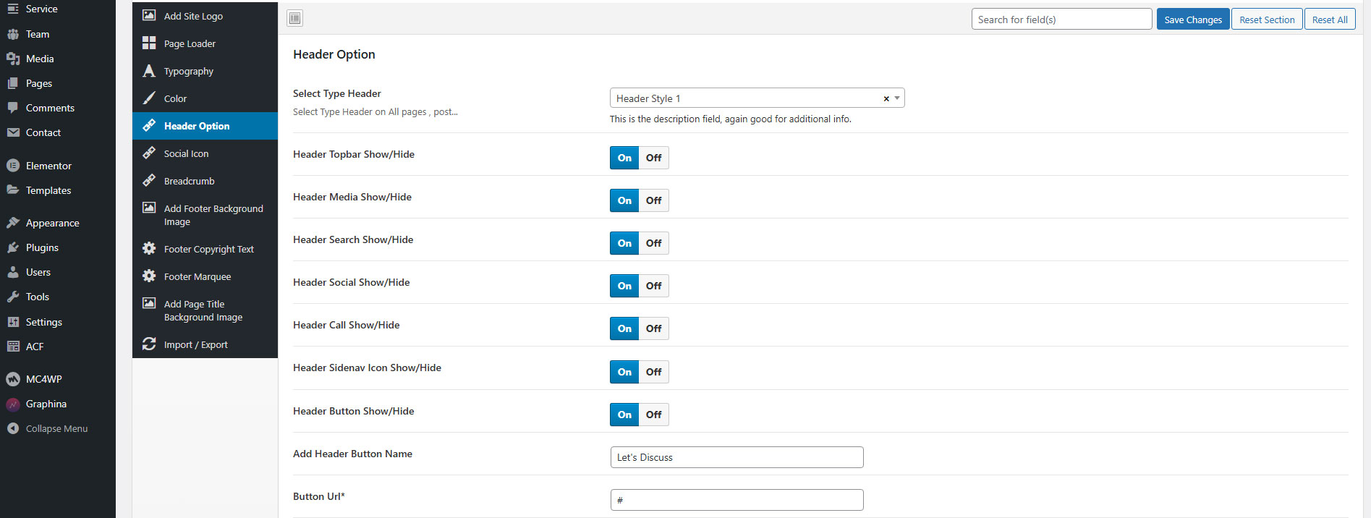Click the Page Loader grid icon
The height and width of the screenshot is (518, 1371).
pos(149,43)
